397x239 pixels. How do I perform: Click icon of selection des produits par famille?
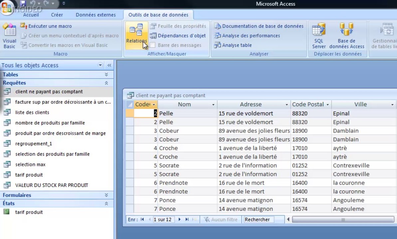coord(7,154)
